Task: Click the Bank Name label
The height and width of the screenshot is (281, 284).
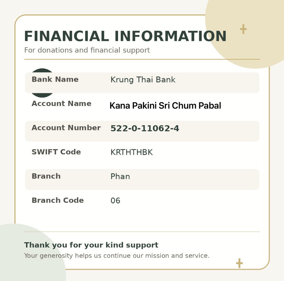Action: (55, 79)
